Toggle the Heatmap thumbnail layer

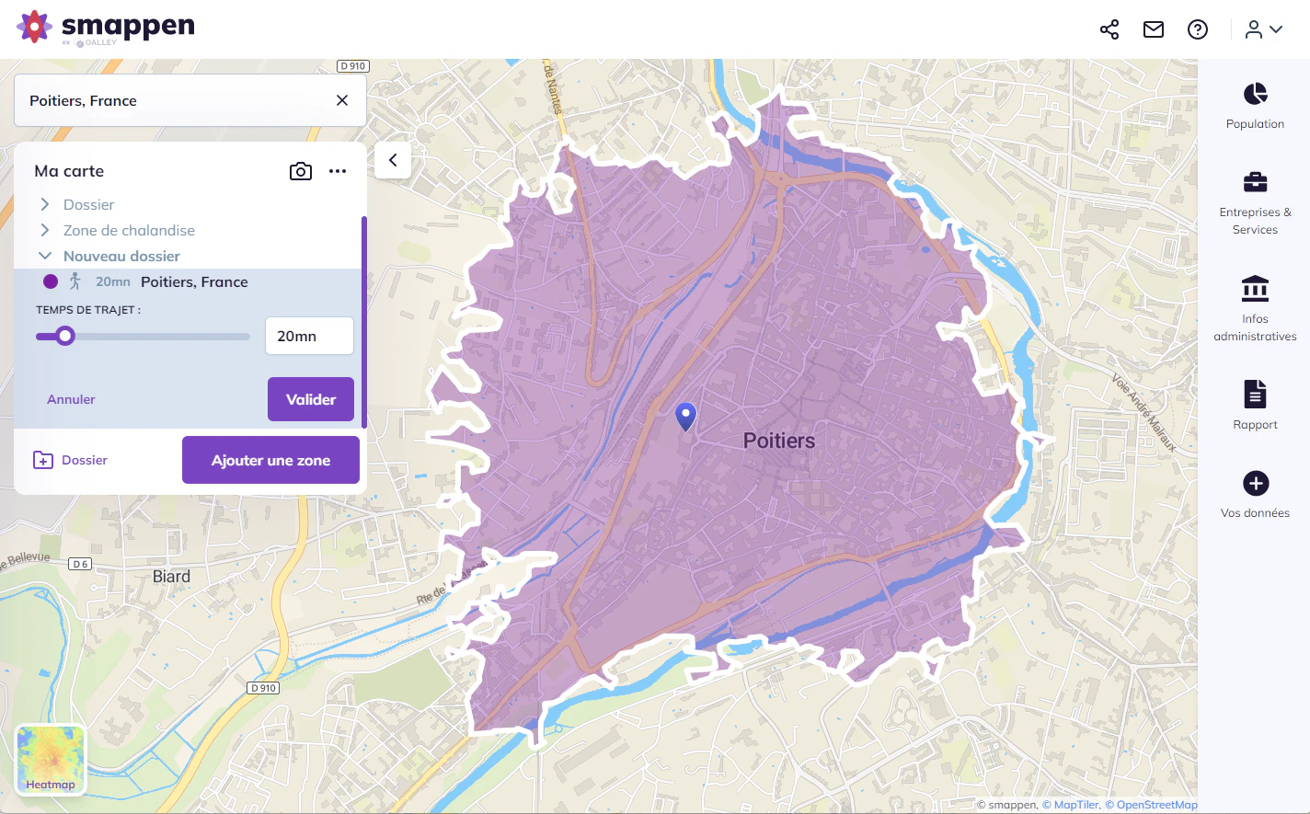pos(51,760)
